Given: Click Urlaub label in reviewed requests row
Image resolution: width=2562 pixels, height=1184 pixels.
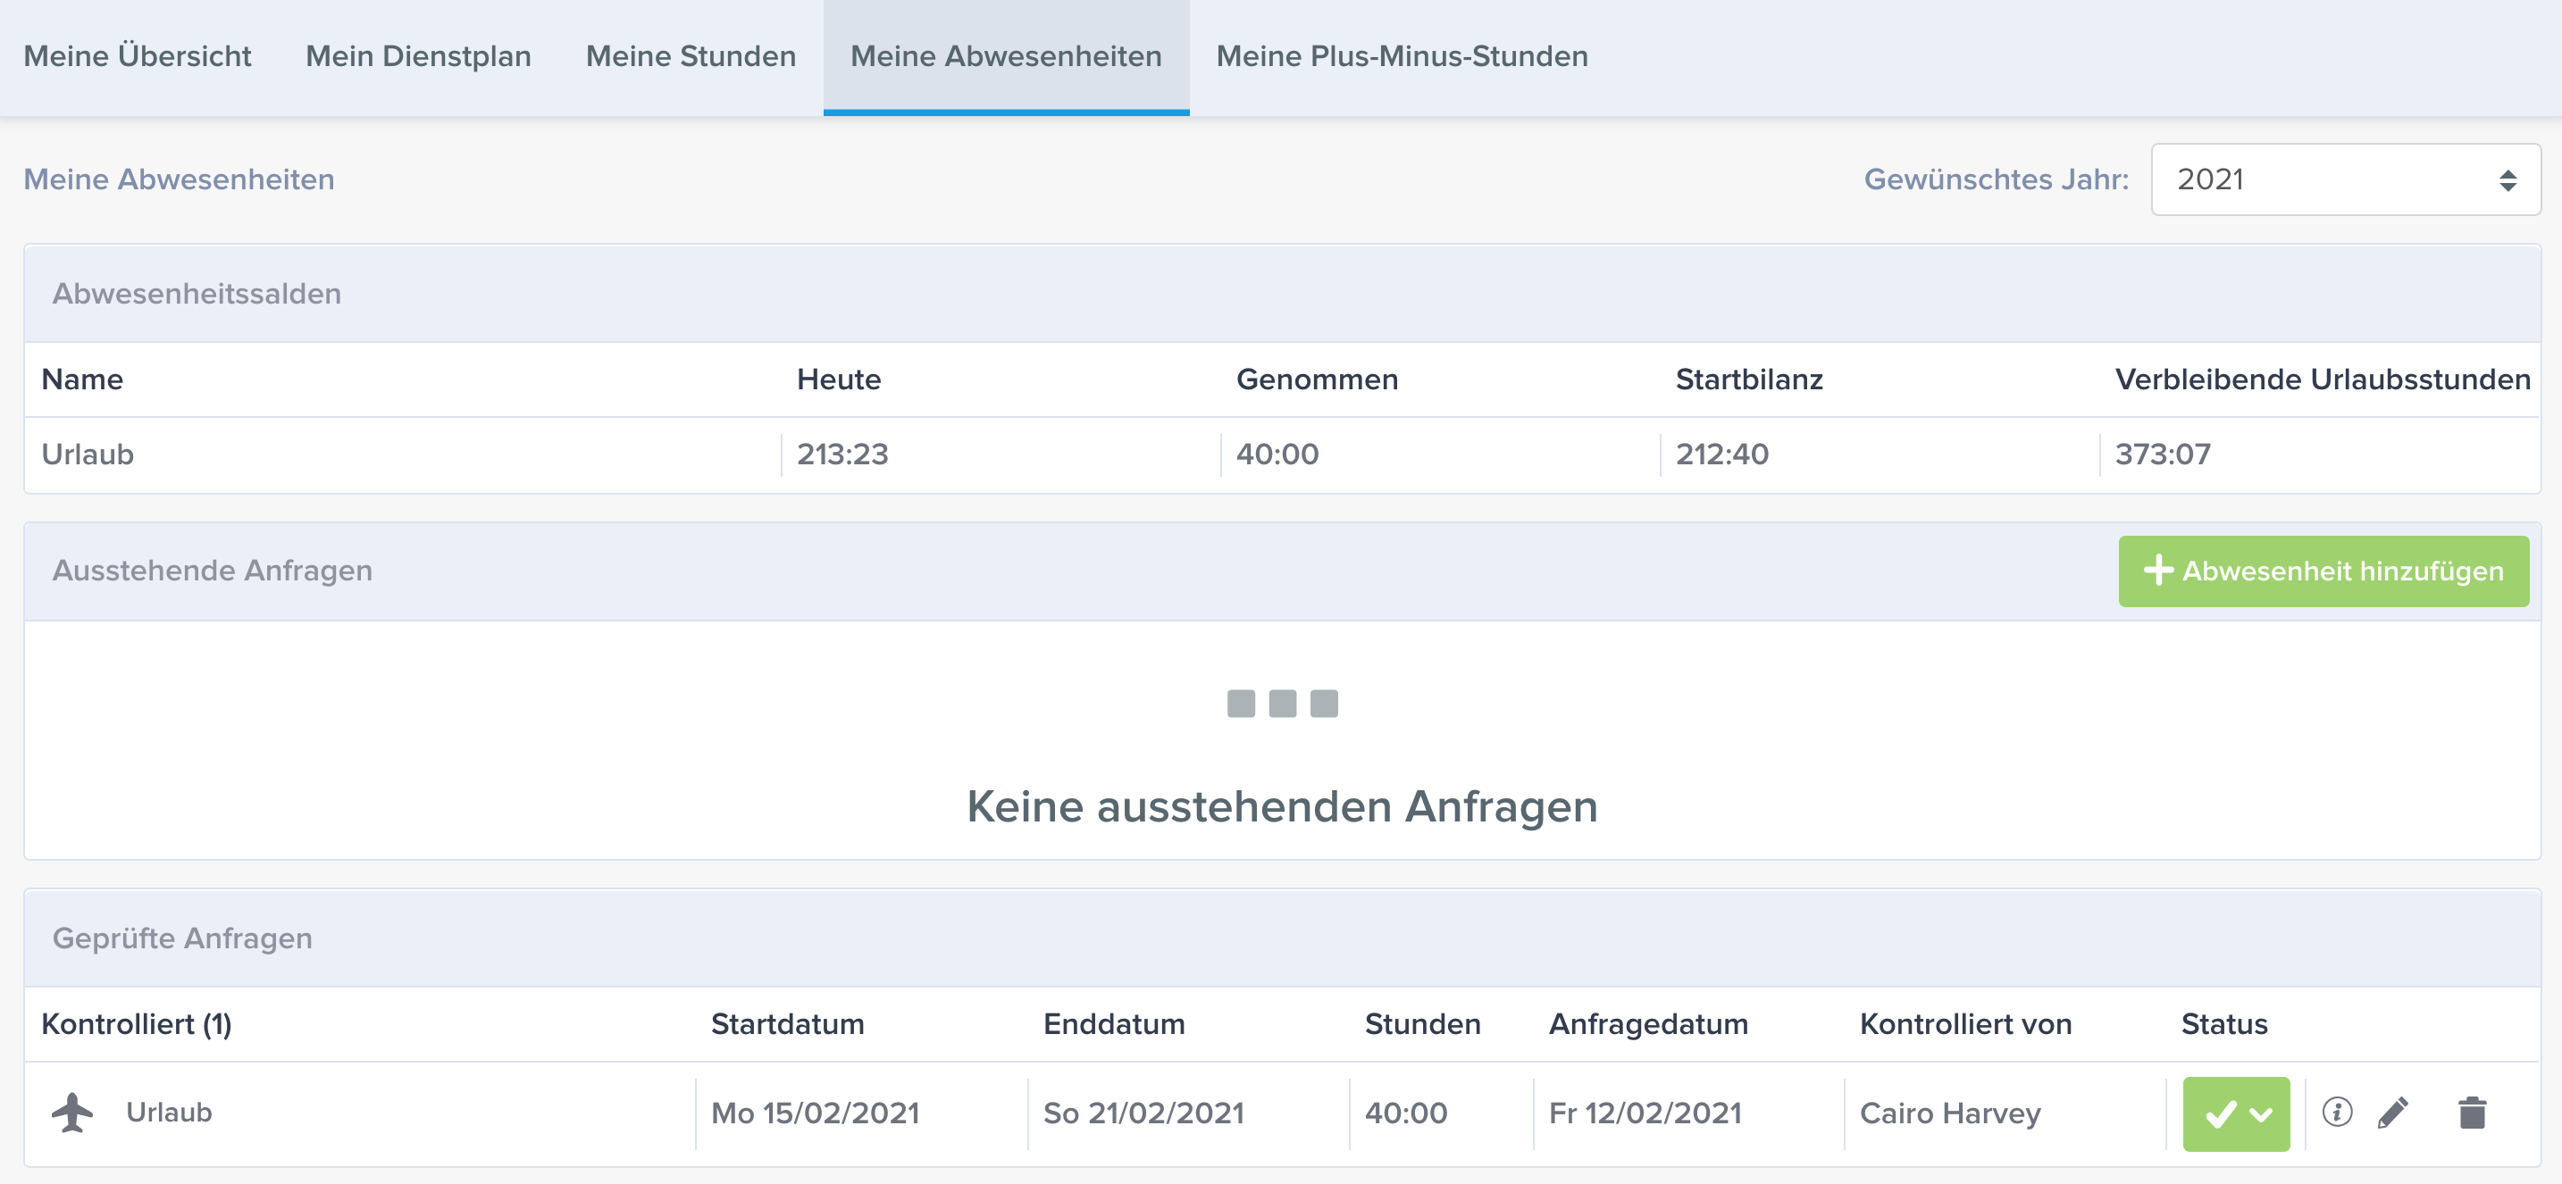Looking at the screenshot, I should [x=169, y=1113].
